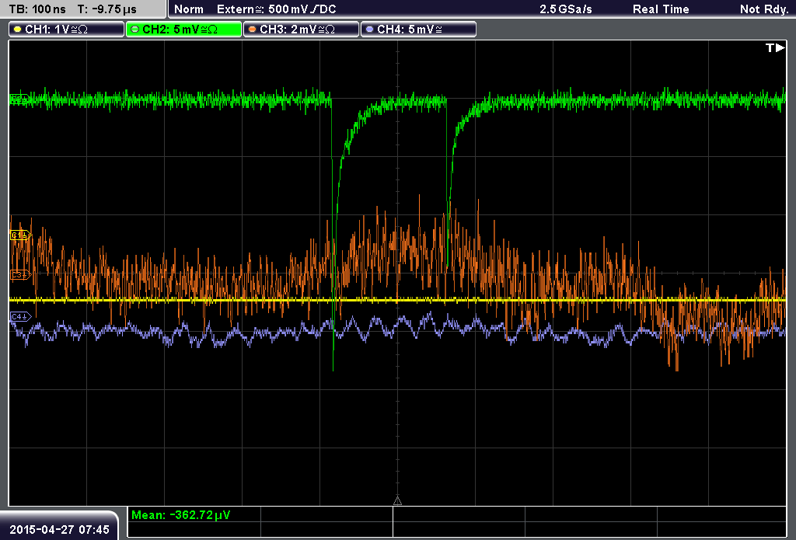Click the Norm trigger mode label
Screen dimensions: 796x540
[x=188, y=9]
